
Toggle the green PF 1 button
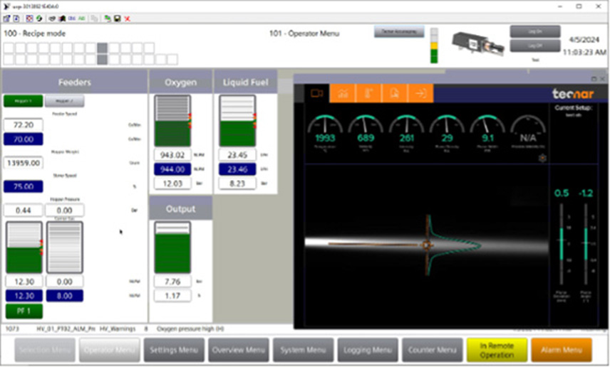coord(23,311)
